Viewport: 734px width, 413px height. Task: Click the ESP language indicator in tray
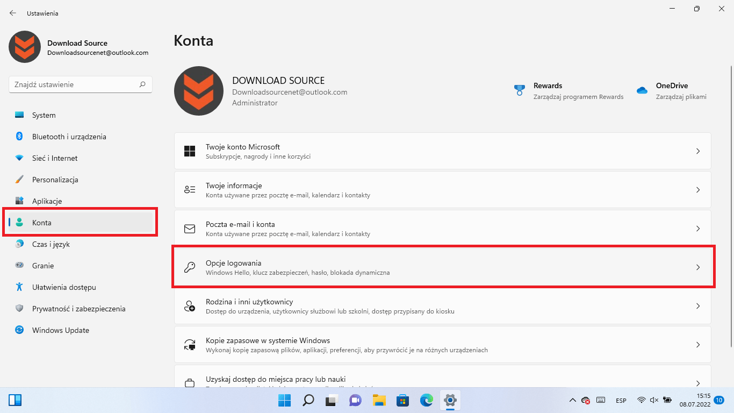pos(621,401)
